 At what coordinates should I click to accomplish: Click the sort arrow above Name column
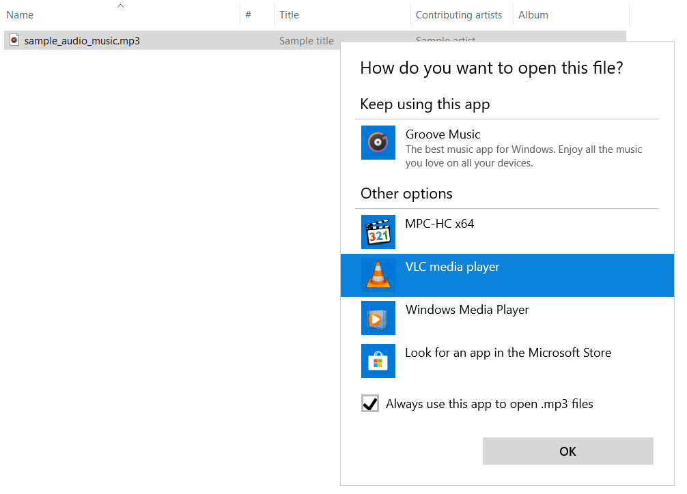tap(120, 5)
